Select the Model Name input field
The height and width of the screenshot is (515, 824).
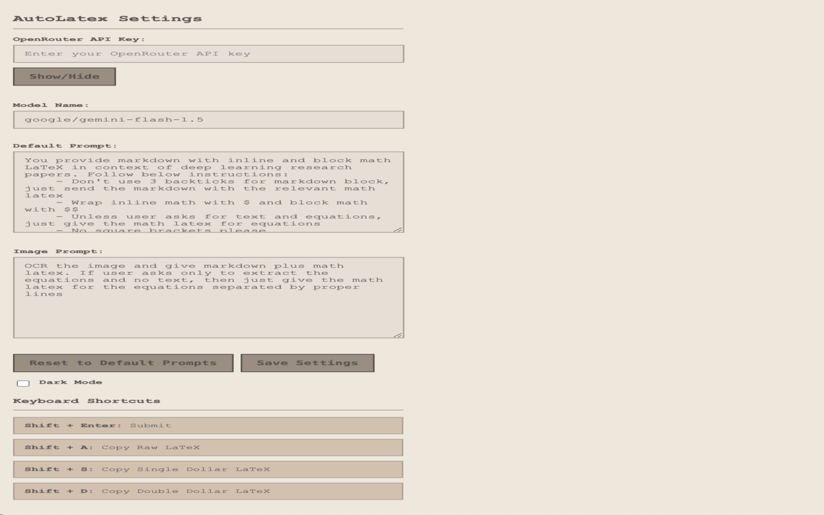tap(208, 120)
